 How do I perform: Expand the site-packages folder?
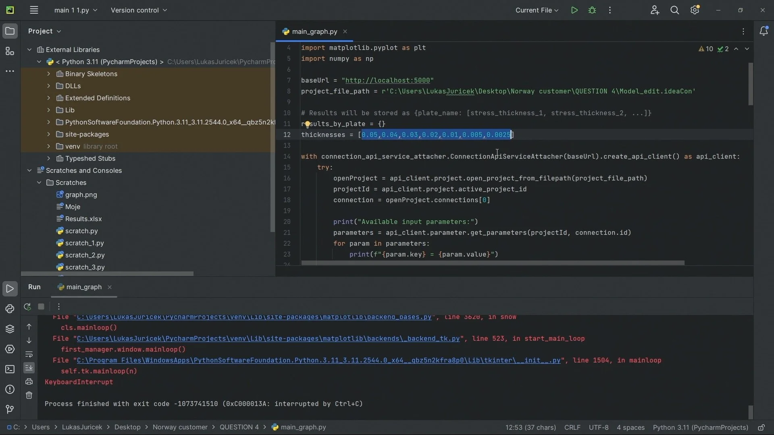[x=49, y=134]
